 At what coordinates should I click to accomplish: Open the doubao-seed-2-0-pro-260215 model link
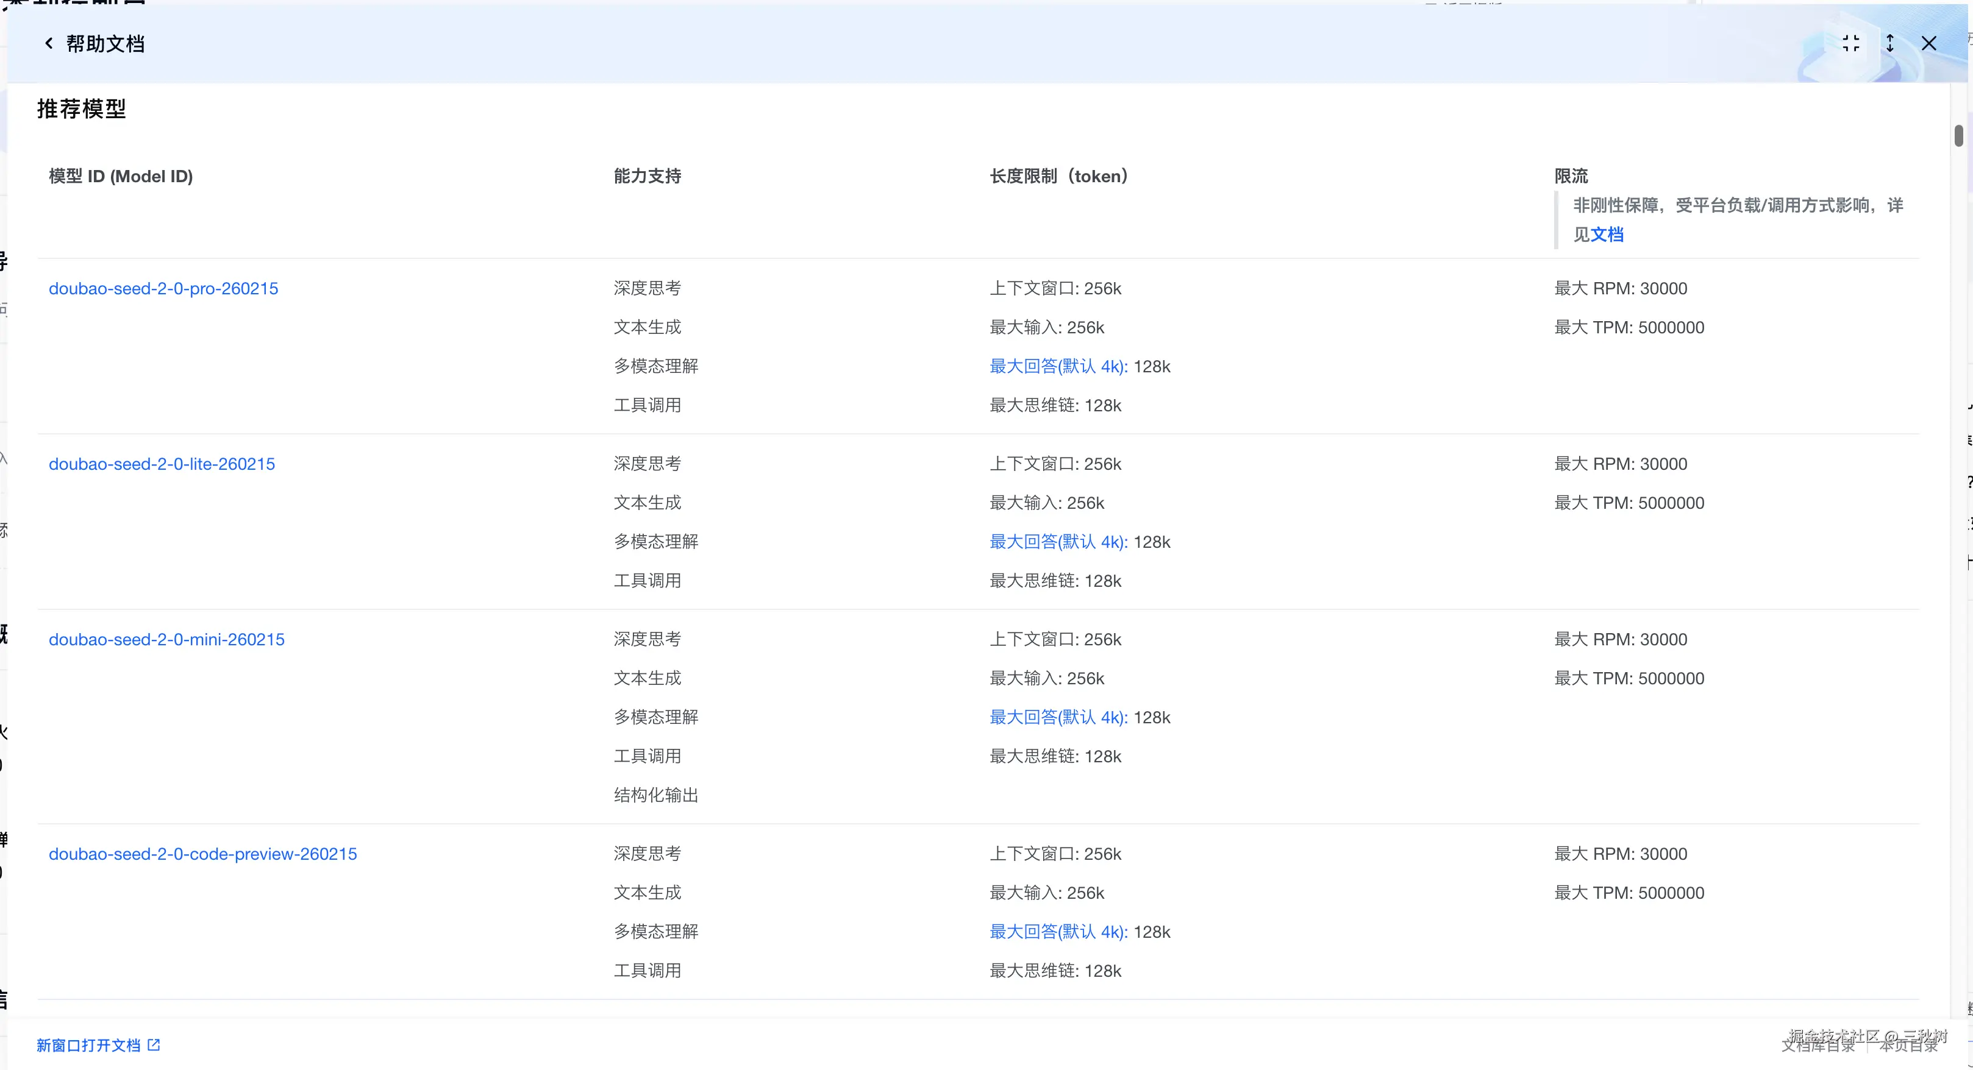click(163, 289)
